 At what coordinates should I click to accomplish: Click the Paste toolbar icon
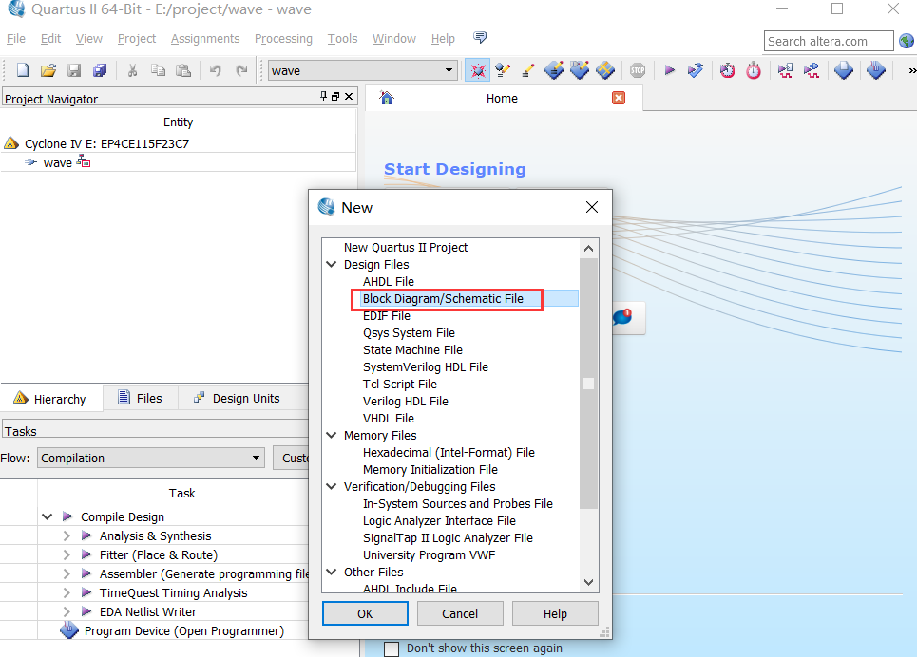click(183, 70)
